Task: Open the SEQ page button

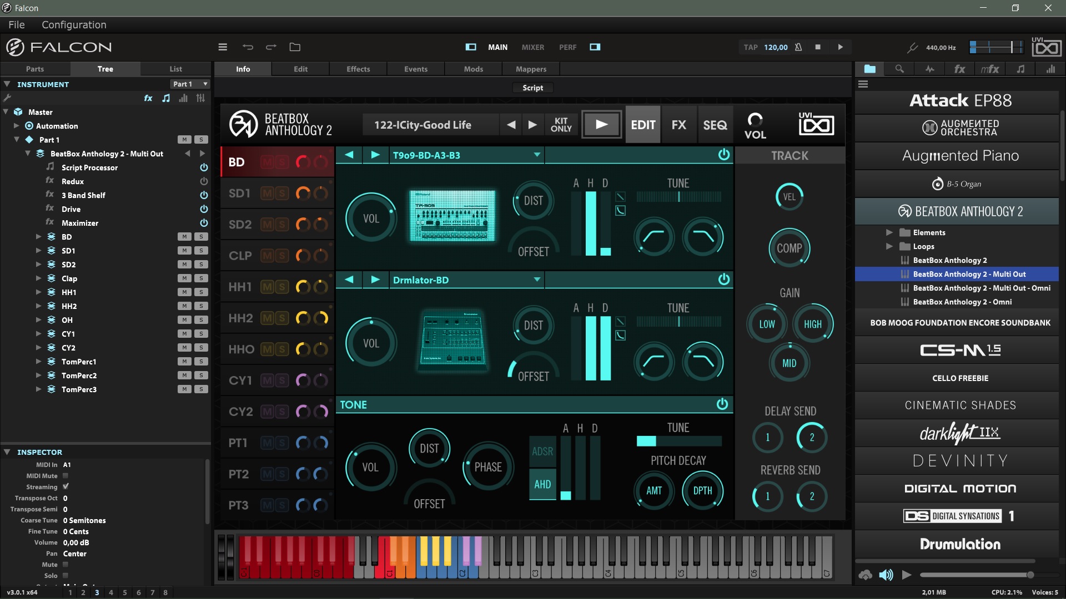Action: (715, 125)
